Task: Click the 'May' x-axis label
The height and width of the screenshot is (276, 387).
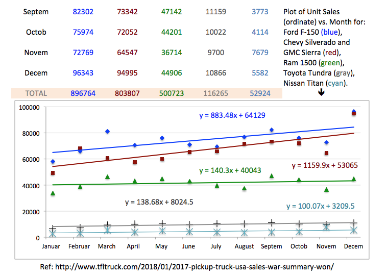Action: (x=161, y=246)
